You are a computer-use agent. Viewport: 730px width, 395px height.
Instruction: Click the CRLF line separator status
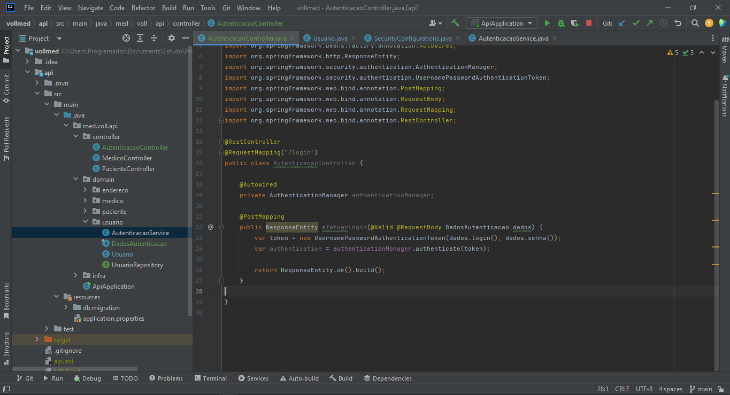[x=623, y=389]
